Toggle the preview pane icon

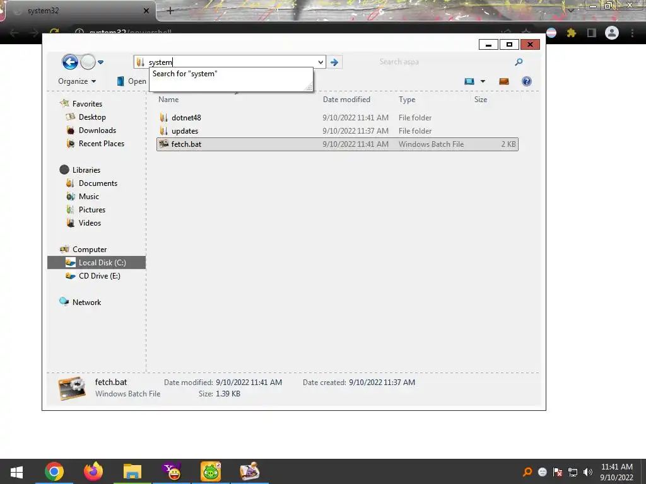point(504,81)
